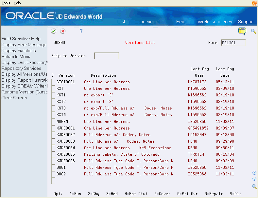Click description 'Full Address w/o Codes, Notes'
Viewport: 258px width, 198px height.
[x=117, y=135]
